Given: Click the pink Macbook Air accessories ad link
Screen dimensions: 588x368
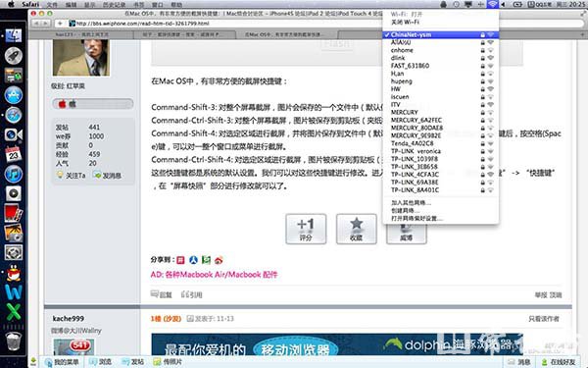Looking at the screenshot, I should [214, 275].
